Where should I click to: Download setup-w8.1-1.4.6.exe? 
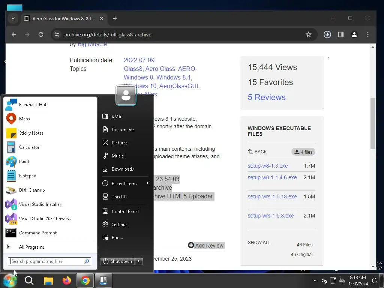[272, 177]
